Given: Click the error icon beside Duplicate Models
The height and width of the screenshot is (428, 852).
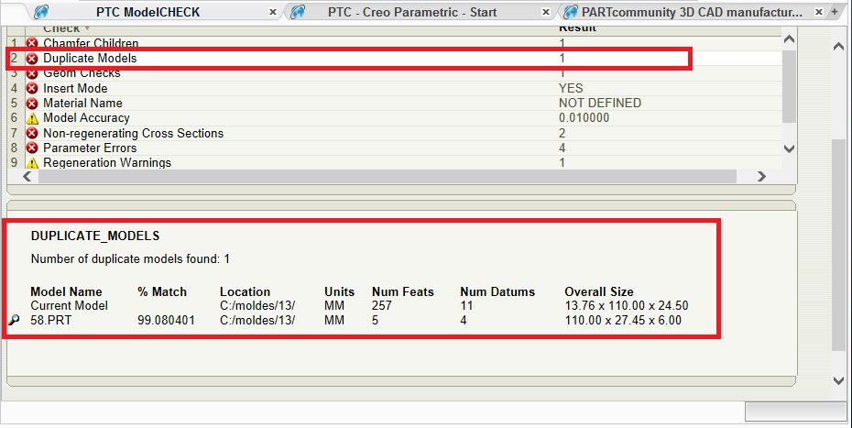Looking at the screenshot, I should click(32, 58).
